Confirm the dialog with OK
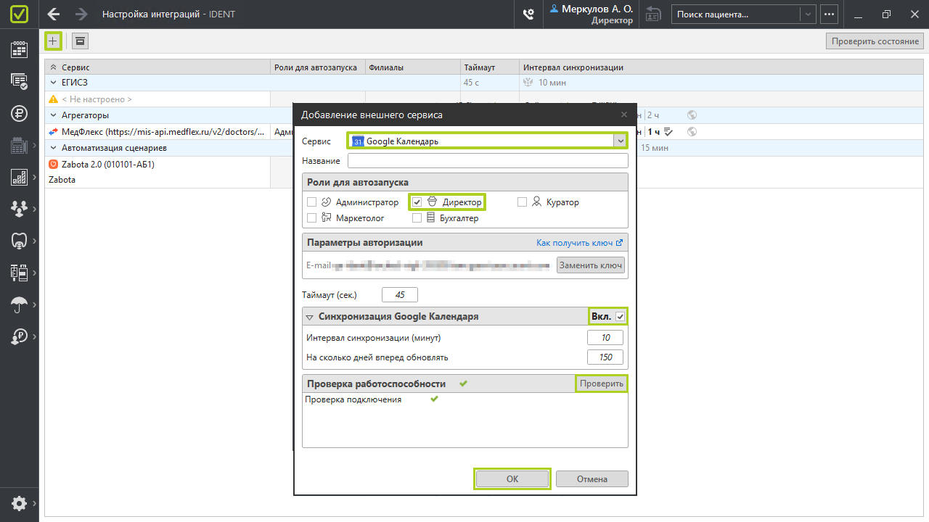This screenshot has height=522, width=929. (x=512, y=479)
